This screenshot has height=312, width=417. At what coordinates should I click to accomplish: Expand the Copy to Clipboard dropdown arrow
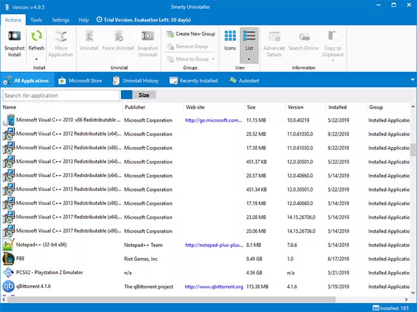(333, 61)
